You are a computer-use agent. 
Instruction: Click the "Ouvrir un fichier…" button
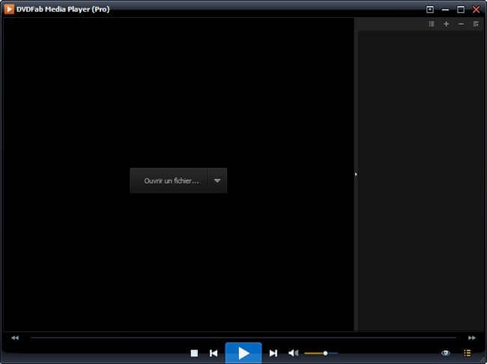(169, 181)
